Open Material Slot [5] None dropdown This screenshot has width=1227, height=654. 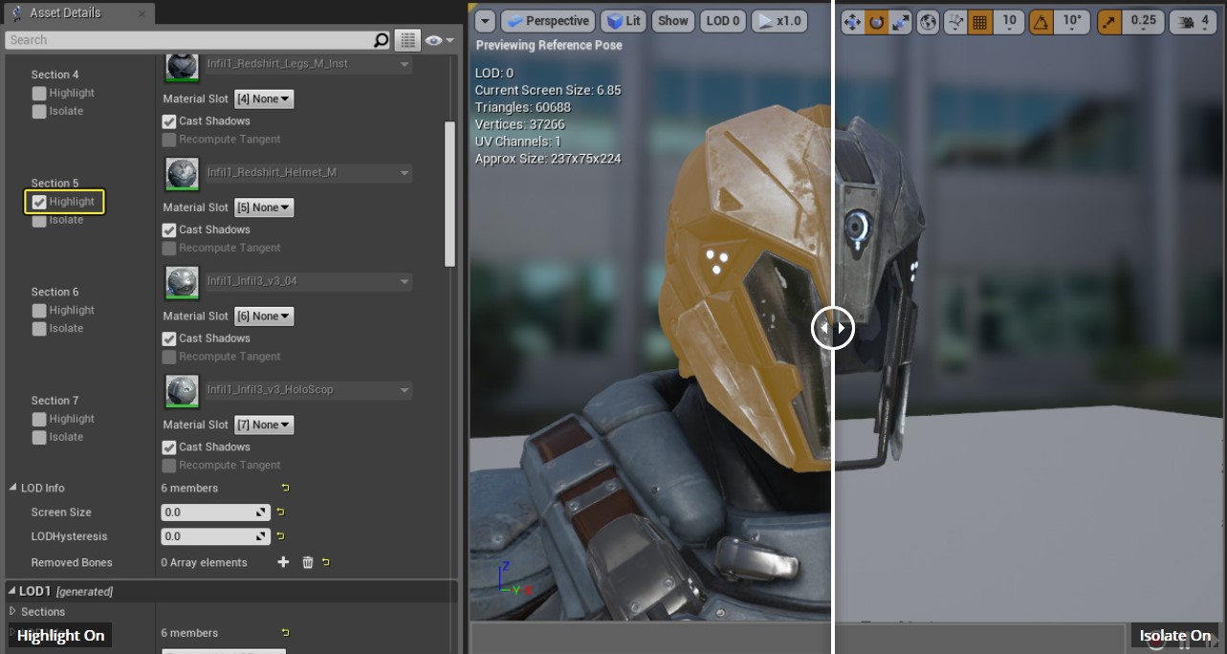coord(264,207)
